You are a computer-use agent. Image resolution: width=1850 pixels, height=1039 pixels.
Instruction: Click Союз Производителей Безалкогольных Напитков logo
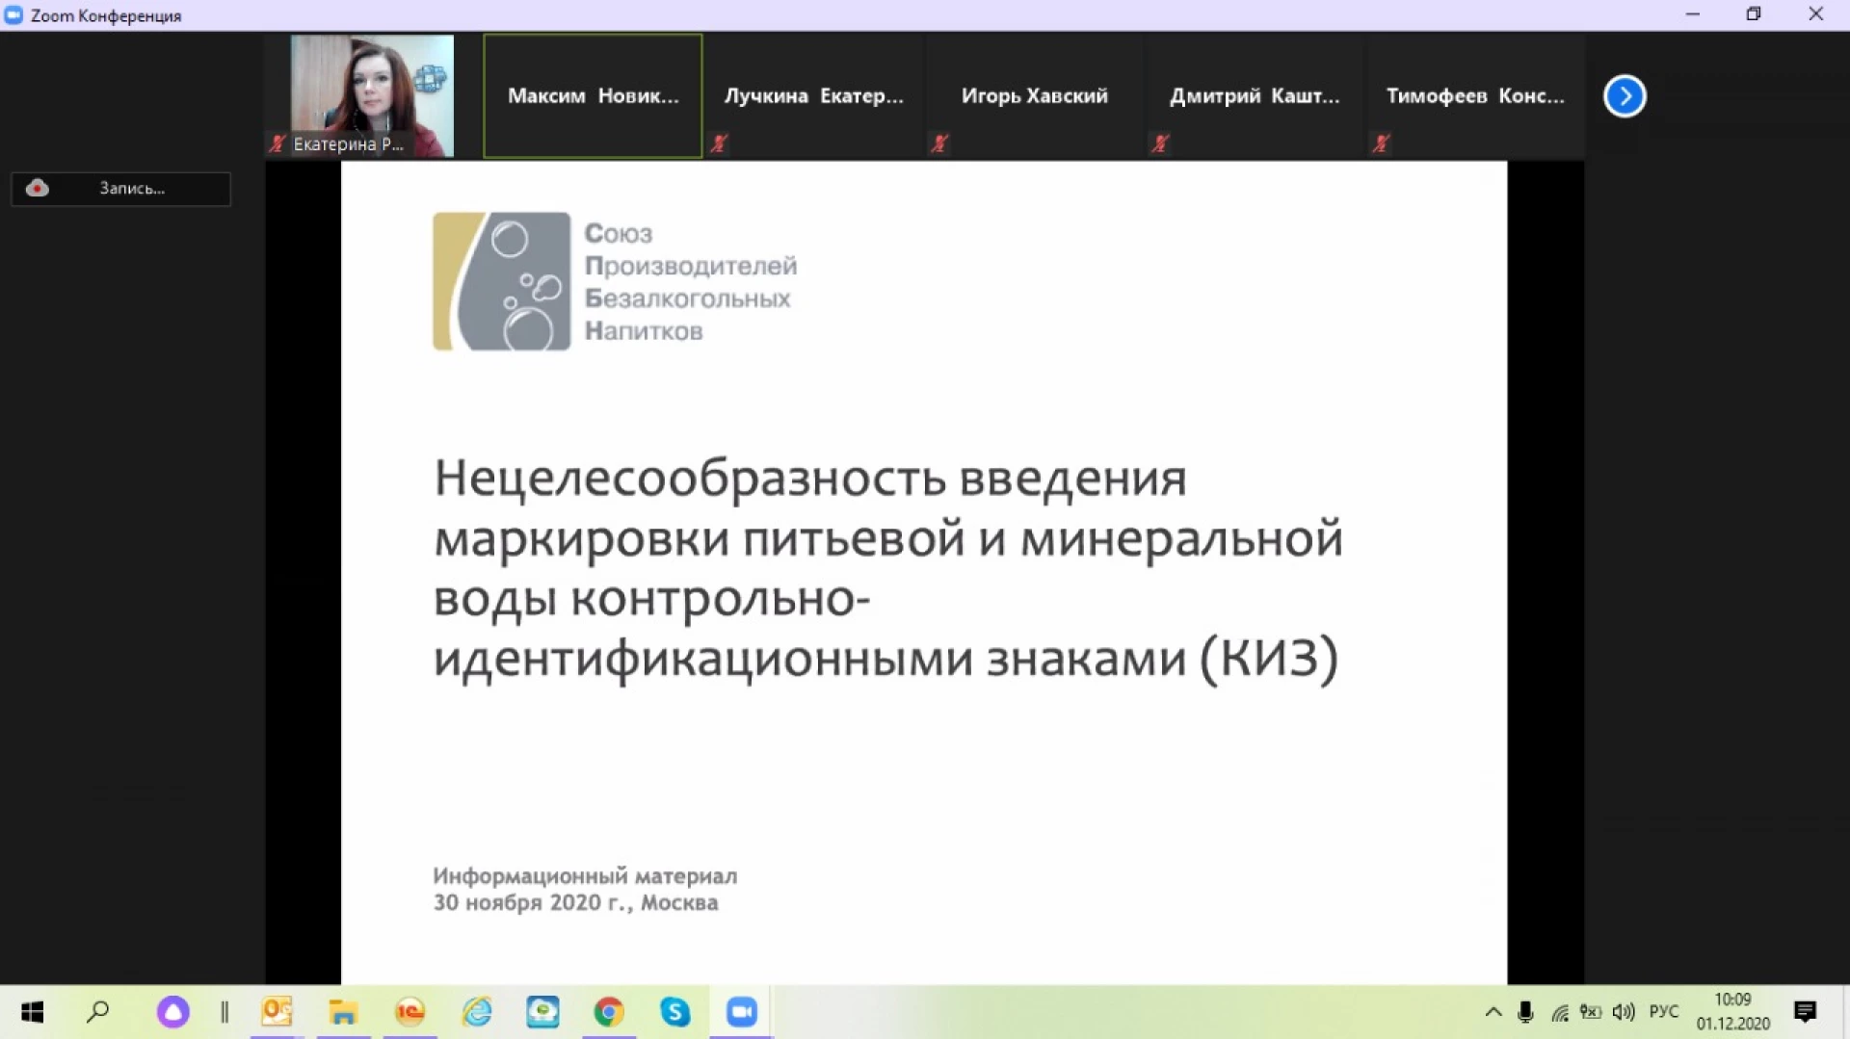click(x=615, y=281)
